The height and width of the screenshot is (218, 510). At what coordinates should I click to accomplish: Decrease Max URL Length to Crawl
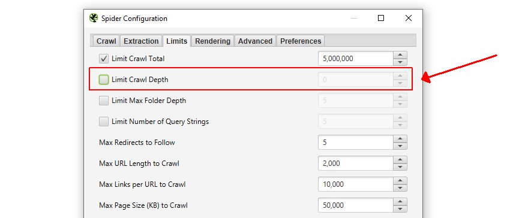click(400, 167)
